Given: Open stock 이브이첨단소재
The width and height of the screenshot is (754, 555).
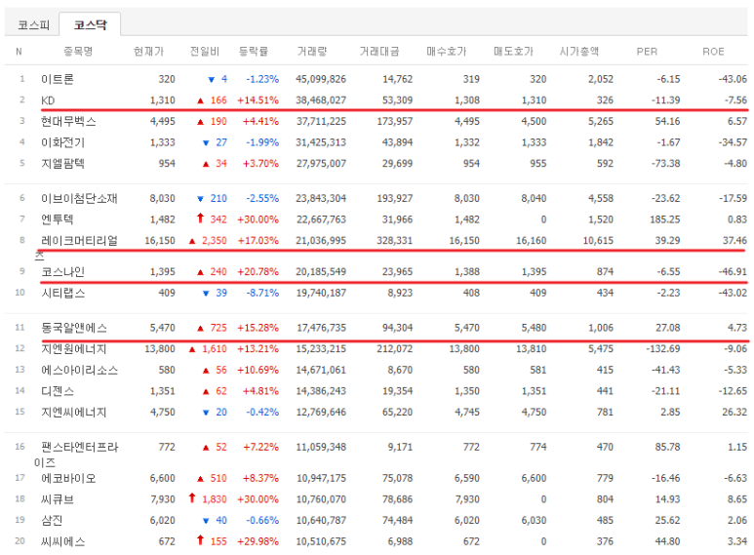Looking at the screenshot, I should pyautogui.click(x=79, y=198).
